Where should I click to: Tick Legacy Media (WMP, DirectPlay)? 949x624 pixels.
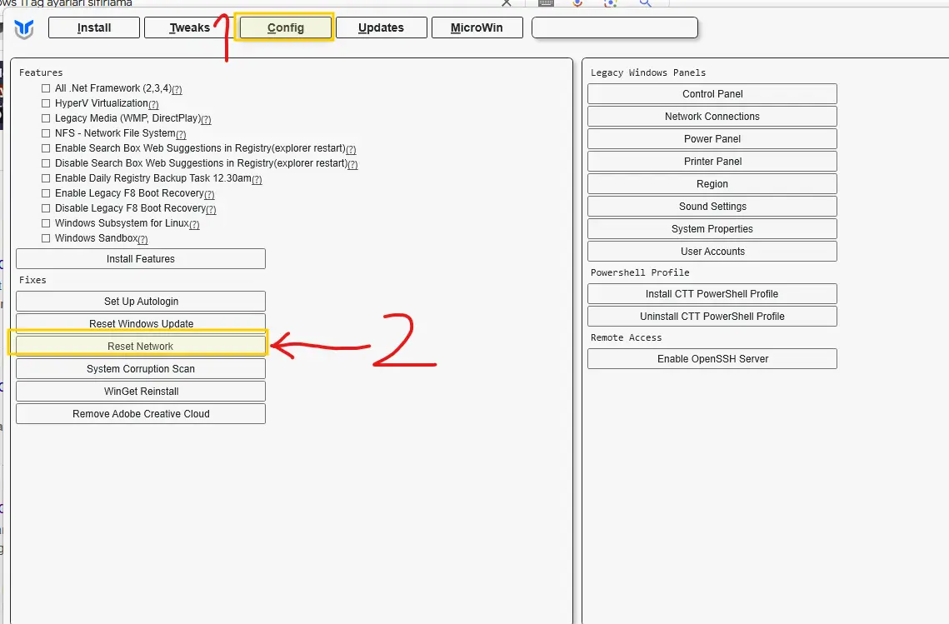coord(45,118)
